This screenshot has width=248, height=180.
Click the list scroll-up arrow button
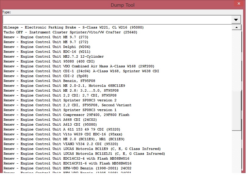[236, 27]
